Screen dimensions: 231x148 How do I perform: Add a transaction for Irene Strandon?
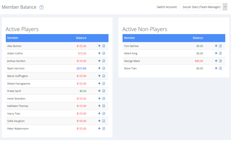(99, 98)
